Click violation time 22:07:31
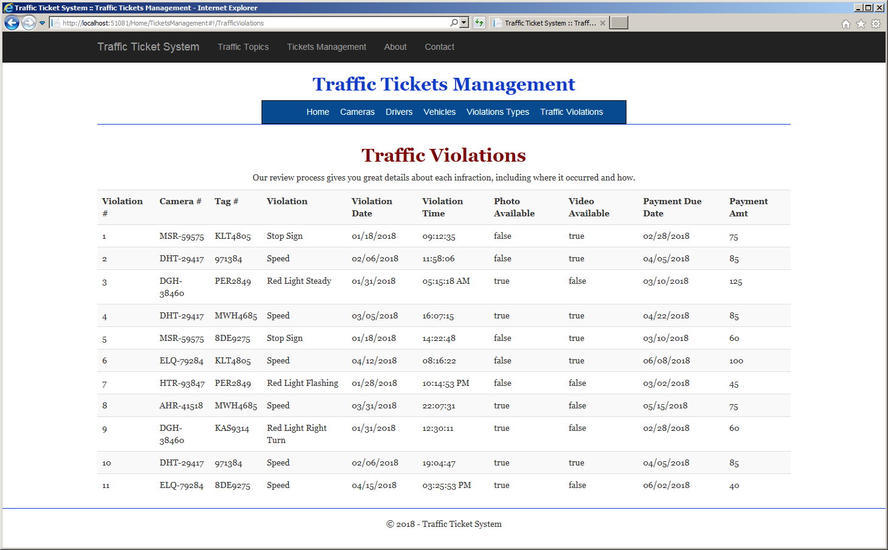 point(439,406)
